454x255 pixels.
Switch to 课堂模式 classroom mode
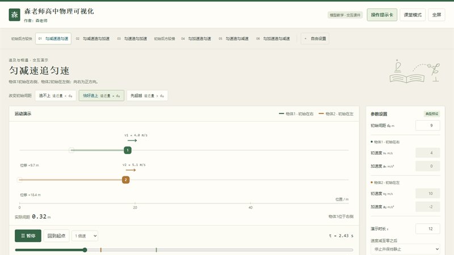click(413, 15)
